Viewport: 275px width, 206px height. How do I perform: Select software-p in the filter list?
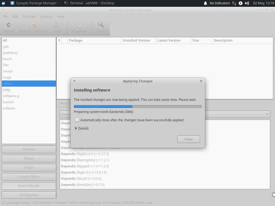(x=29, y=96)
